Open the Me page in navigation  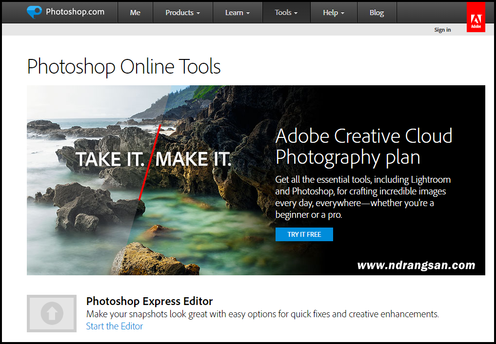(135, 13)
